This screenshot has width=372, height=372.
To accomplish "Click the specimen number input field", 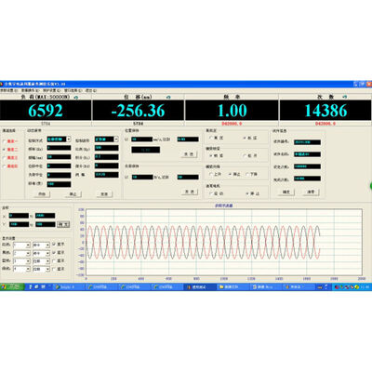I will tap(307, 142).
